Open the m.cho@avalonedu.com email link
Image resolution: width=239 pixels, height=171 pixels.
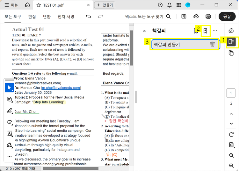click(61, 88)
